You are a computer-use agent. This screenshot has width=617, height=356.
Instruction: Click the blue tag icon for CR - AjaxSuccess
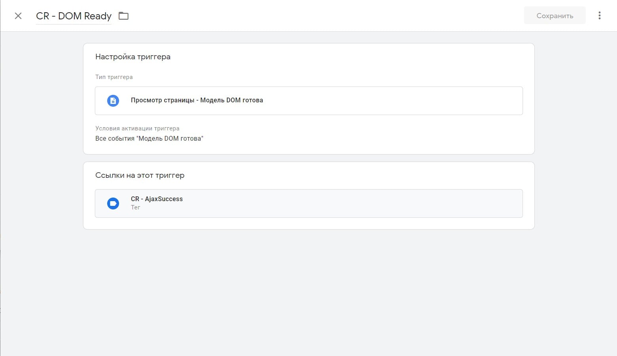[113, 203]
